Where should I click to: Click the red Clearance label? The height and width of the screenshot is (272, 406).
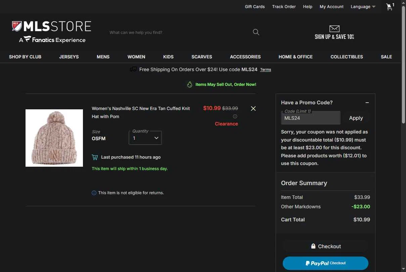(x=226, y=124)
